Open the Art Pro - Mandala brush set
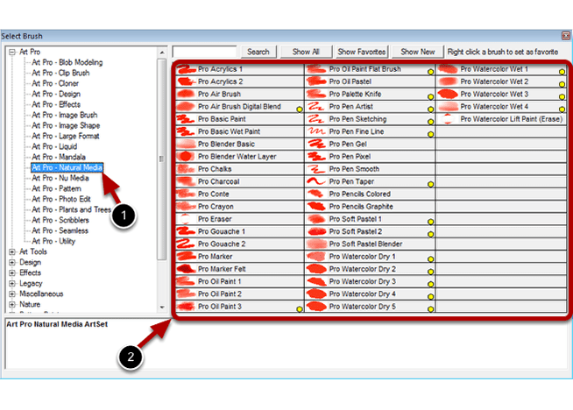The height and width of the screenshot is (410, 573). tap(59, 157)
